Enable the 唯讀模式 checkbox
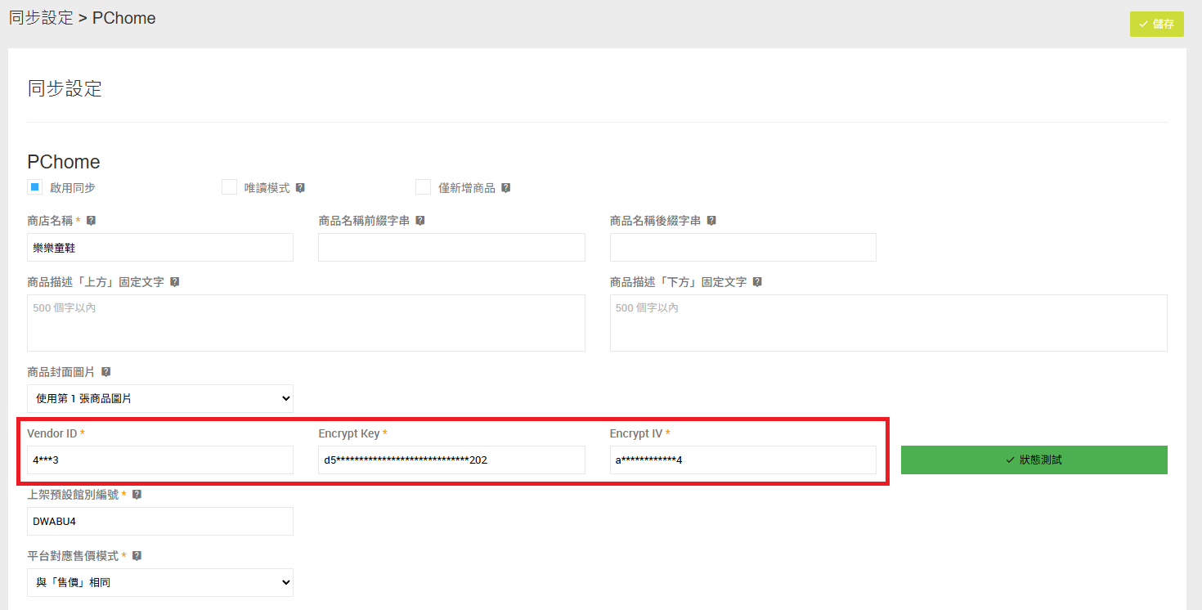The image size is (1202, 610). pos(229,187)
